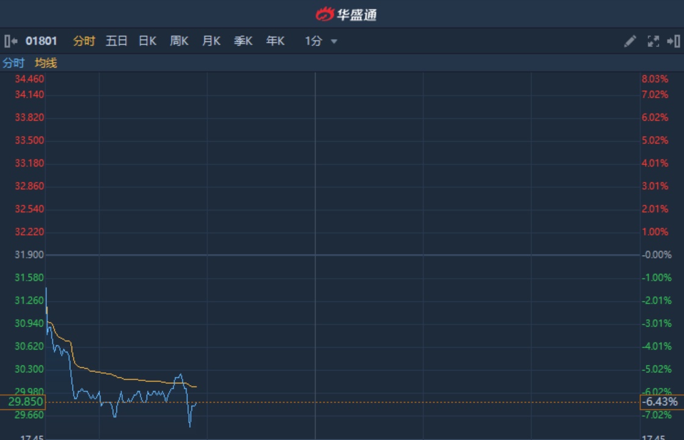Switch to 季K quarterly chart
The image size is (684, 440).
243,41
